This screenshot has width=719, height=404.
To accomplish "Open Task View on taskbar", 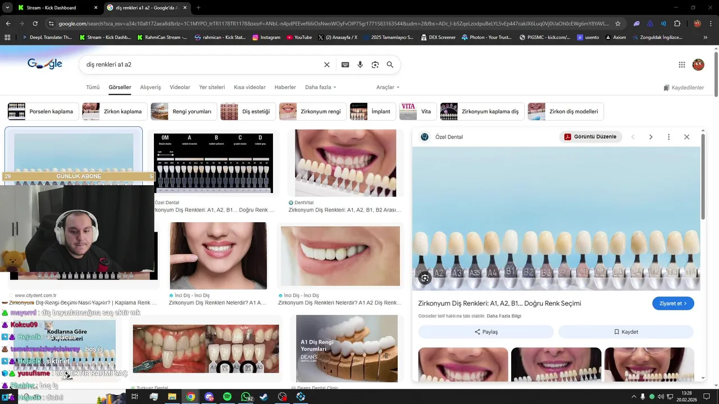I will pos(135,397).
